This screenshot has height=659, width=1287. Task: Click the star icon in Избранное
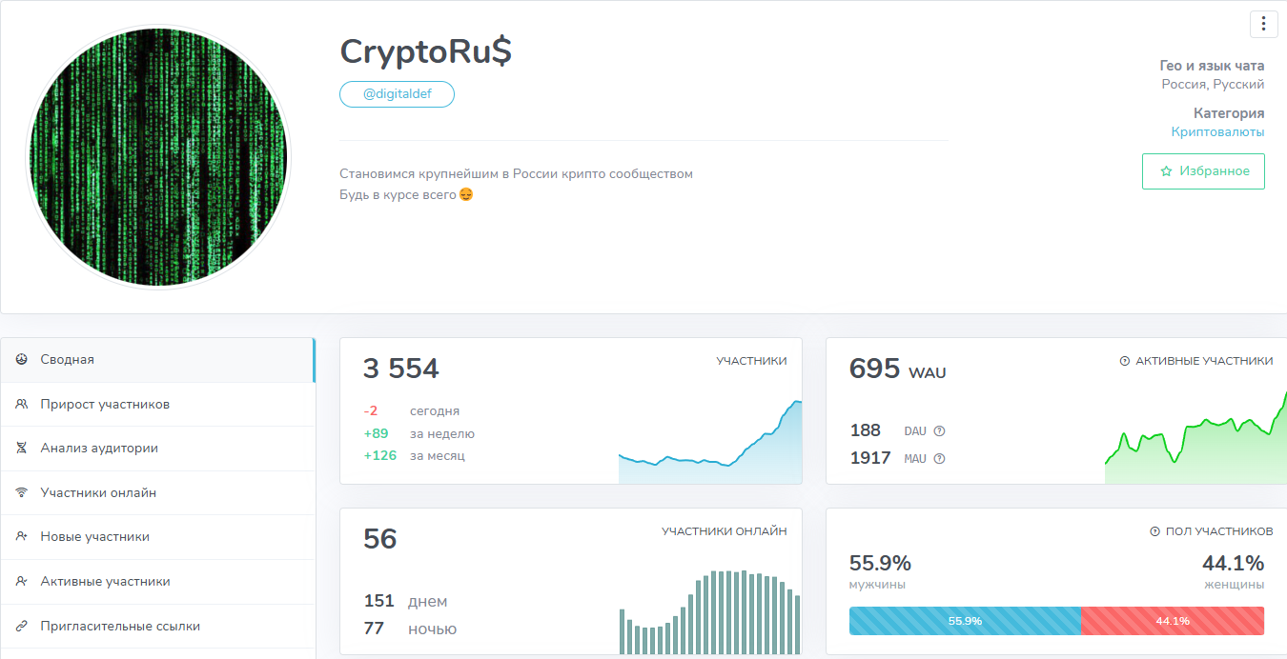(x=1166, y=171)
